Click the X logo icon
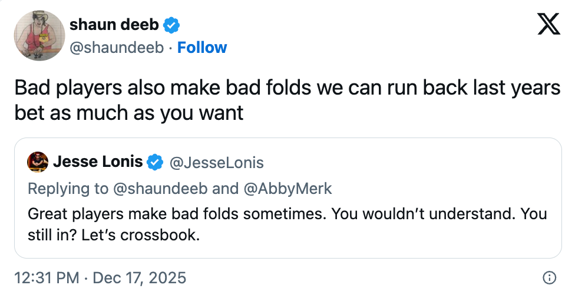This screenshot has width=575, height=295. tap(549, 24)
